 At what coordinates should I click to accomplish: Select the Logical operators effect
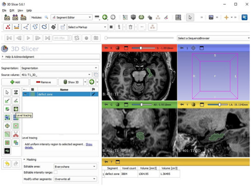tap(16, 142)
